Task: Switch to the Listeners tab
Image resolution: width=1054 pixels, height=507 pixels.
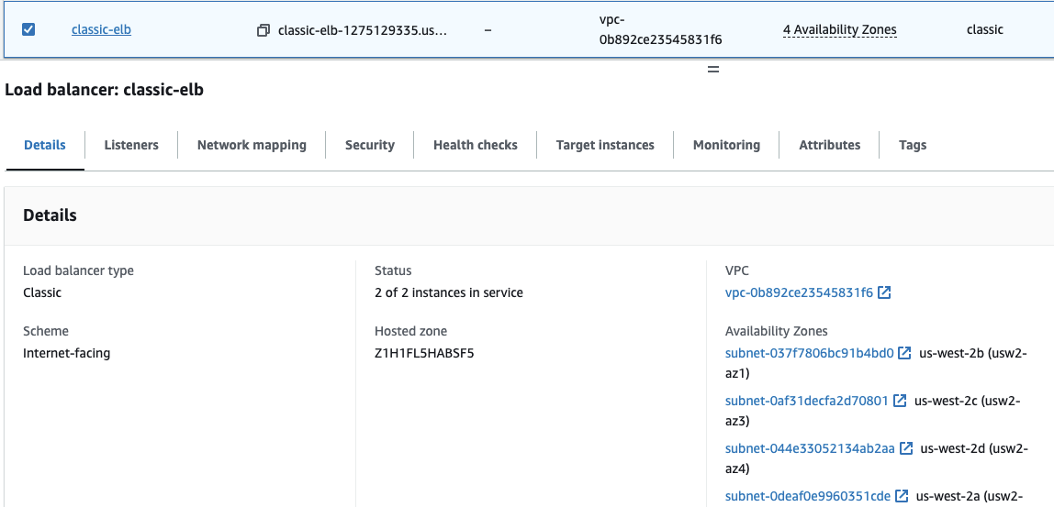Action: pos(131,145)
